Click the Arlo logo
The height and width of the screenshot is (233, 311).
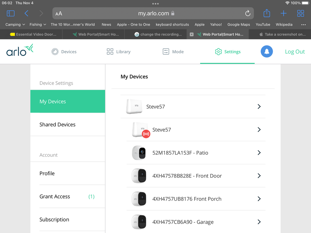click(x=20, y=50)
